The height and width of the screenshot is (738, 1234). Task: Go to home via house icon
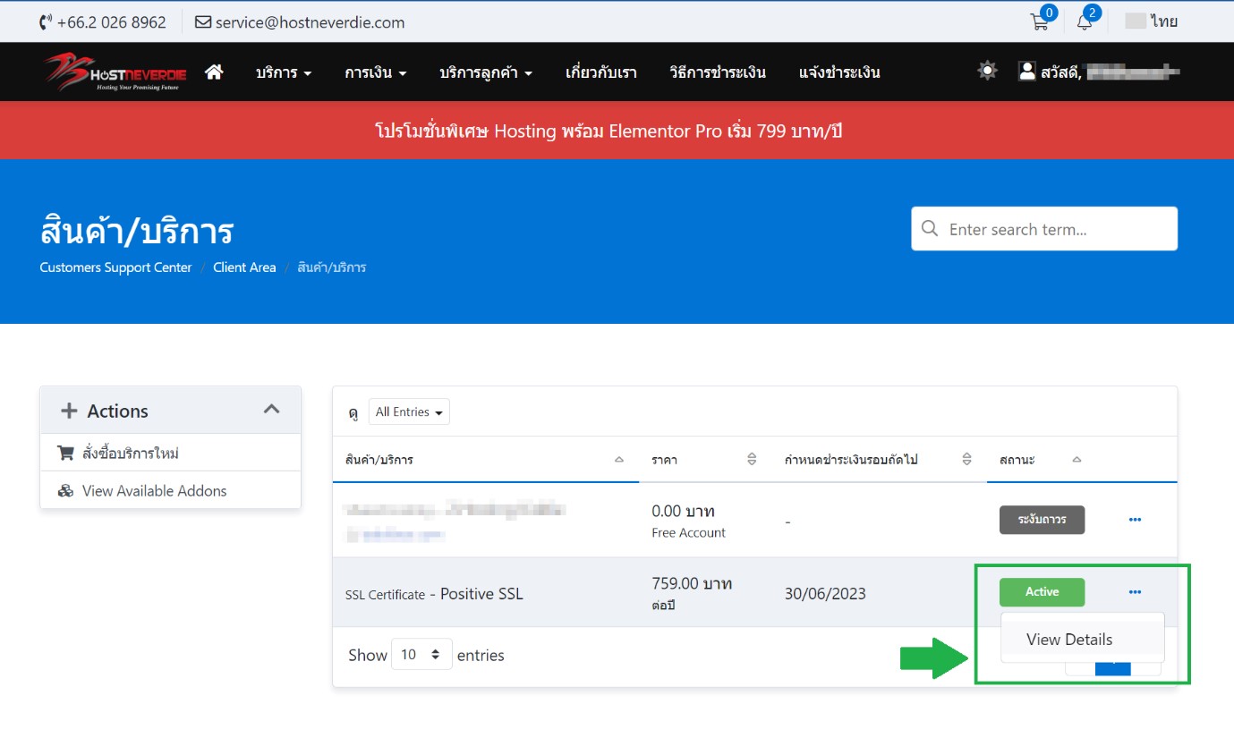[214, 72]
